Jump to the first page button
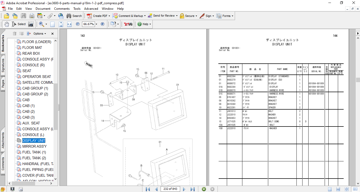 pyautogui.click(x=148, y=189)
